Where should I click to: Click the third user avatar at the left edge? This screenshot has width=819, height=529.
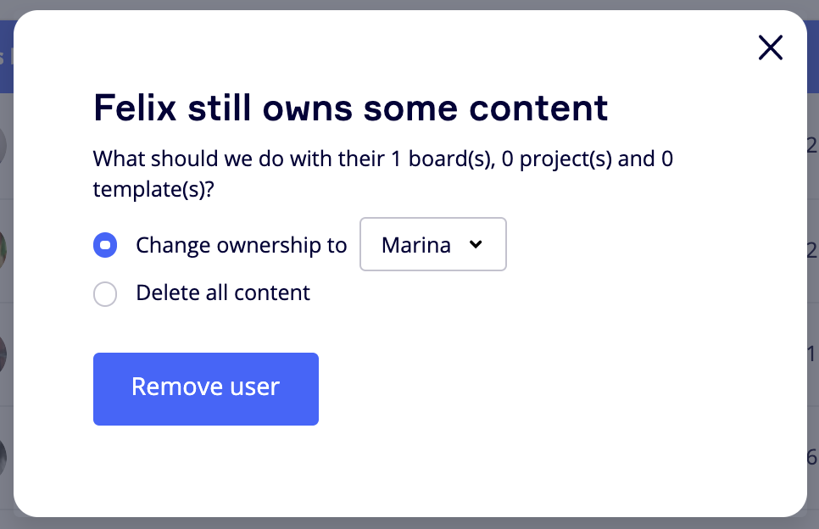[4, 353]
